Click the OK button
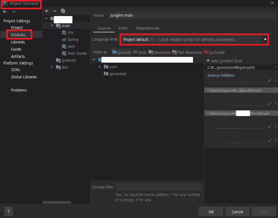278x218 pixels. click(x=211, y=212)
